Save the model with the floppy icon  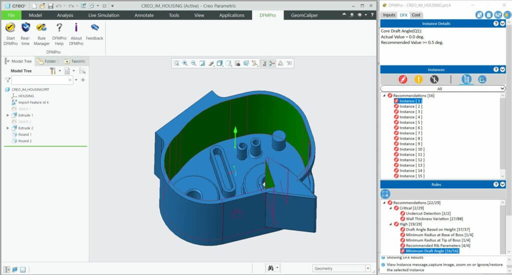click(50, 6)
